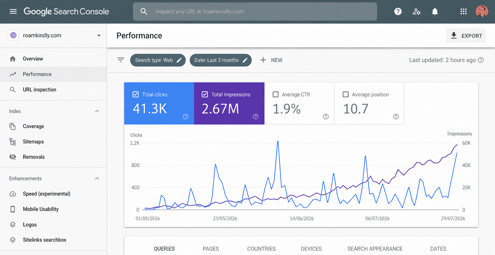The width and height of the screenshot is (495, 255).
Task: Open the notifications bell
Action: tap(435, 11)
